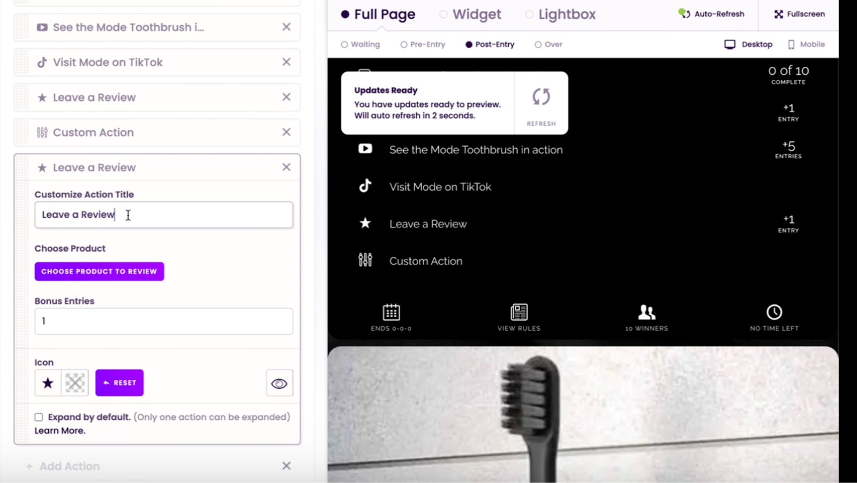Viewport: 857px width, 483px height.
Task: Click the YouTube icon on See the Mode Toothbrush action
Action: 42,27
